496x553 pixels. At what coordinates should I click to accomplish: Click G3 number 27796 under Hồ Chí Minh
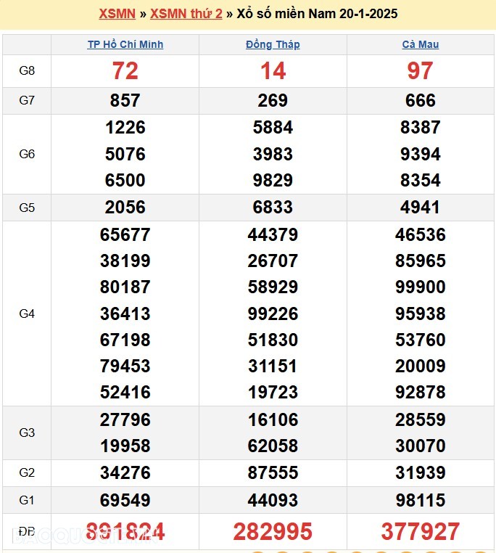(125, 419)
